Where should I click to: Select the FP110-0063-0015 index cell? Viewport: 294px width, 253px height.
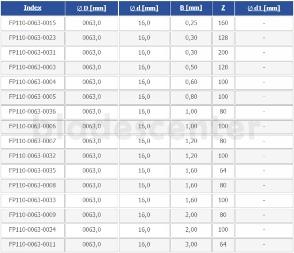[x=33, y=24]
